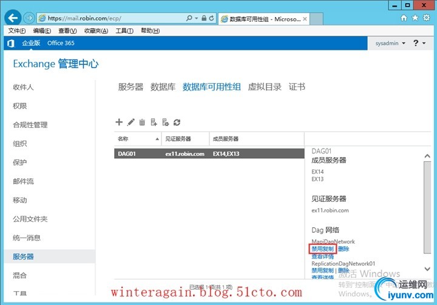Click the details pane scroll up arrow

click(x=427, y=156)
